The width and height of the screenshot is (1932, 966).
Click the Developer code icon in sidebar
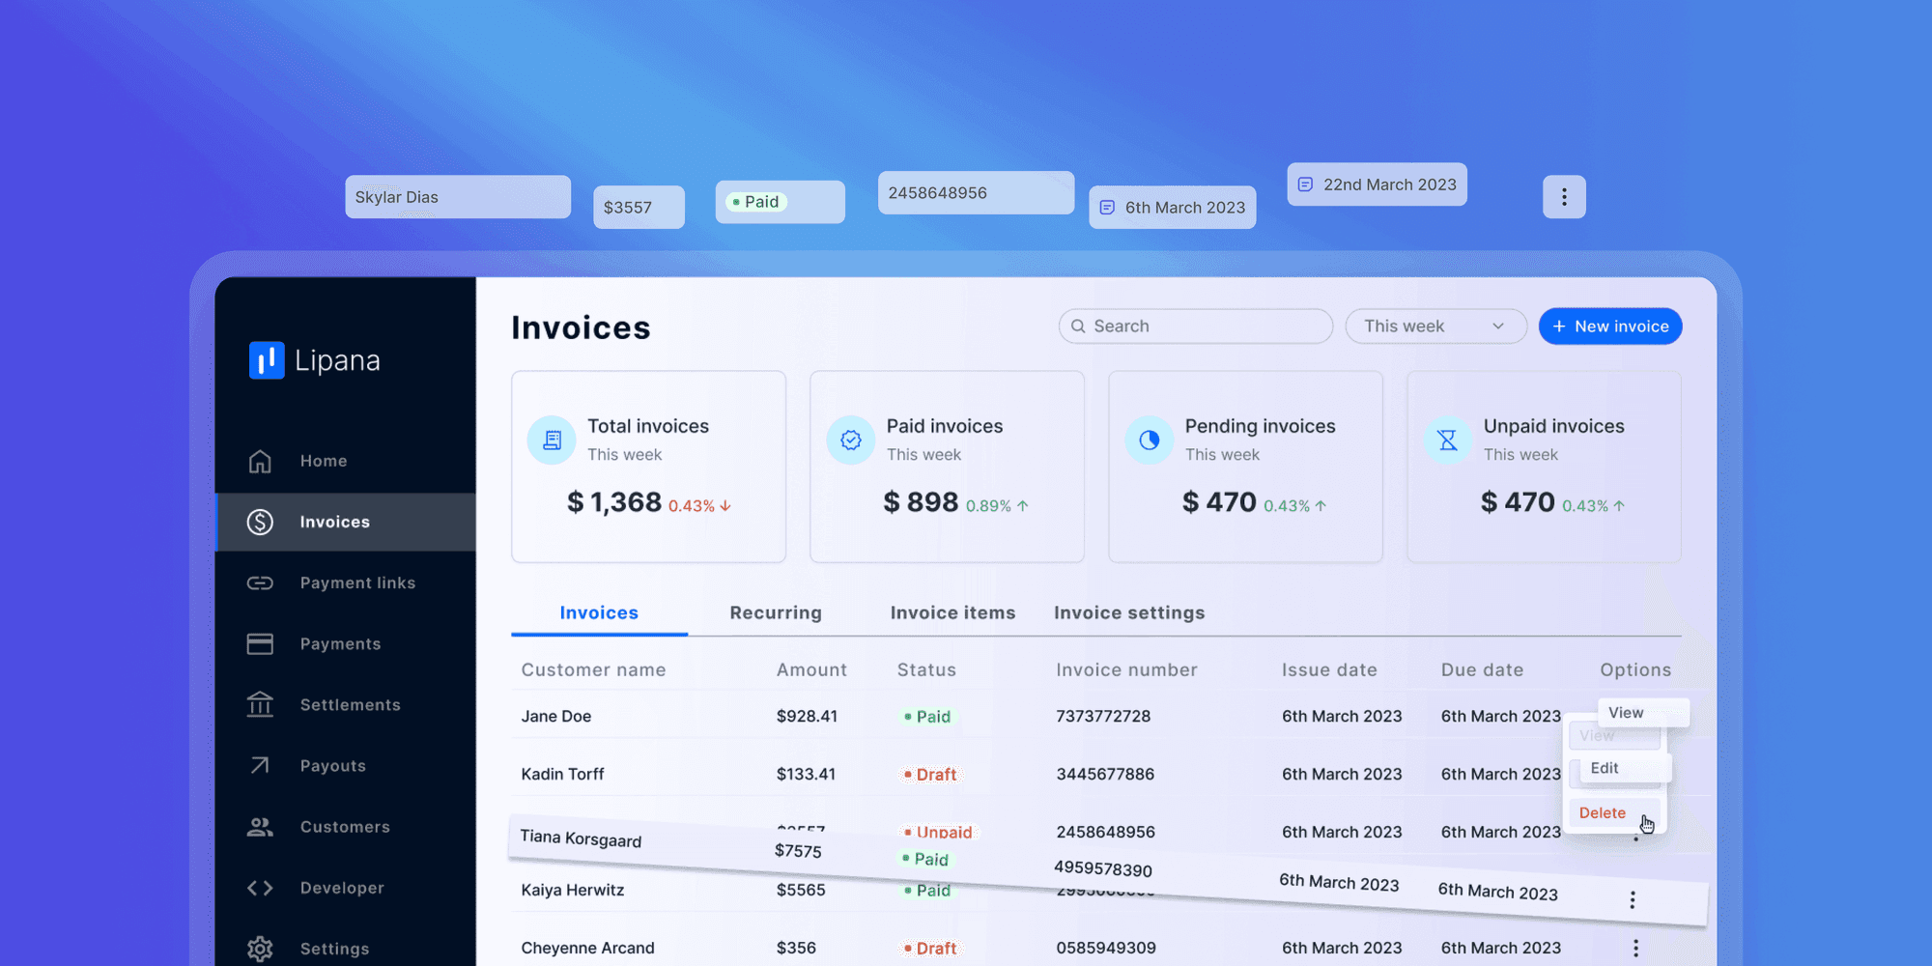[259, 887]
